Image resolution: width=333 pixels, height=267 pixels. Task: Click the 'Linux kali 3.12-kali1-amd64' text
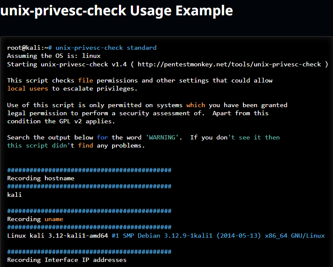tap(58, 236)
